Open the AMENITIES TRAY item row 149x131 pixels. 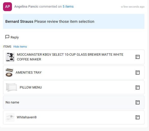(74, 72)
